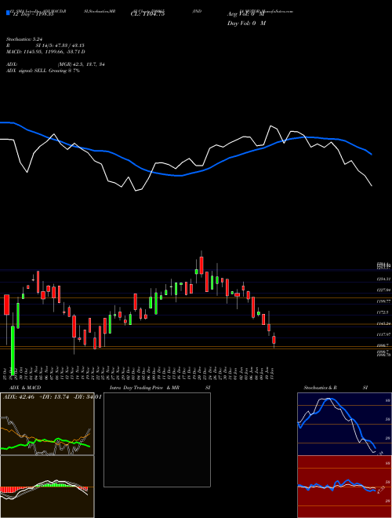Click the 1227.04 price axis label
Viewport: 392px width, 518px height.
pos(383,290)
